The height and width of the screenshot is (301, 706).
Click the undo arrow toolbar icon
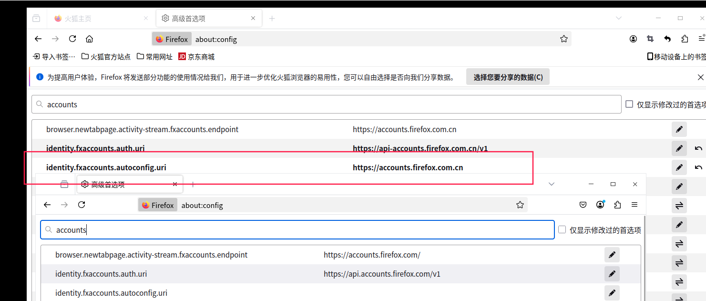(x=667, y=39)
